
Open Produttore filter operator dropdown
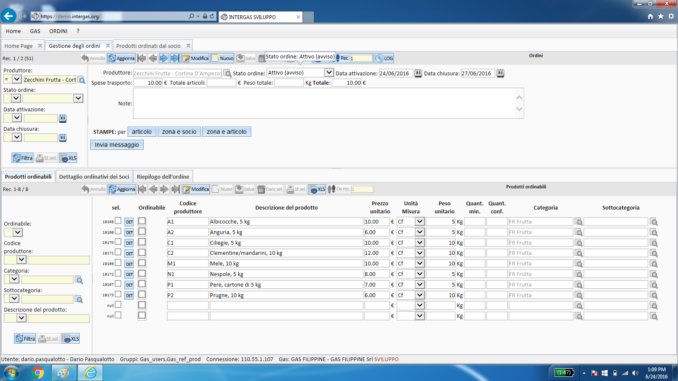(17, 79)
